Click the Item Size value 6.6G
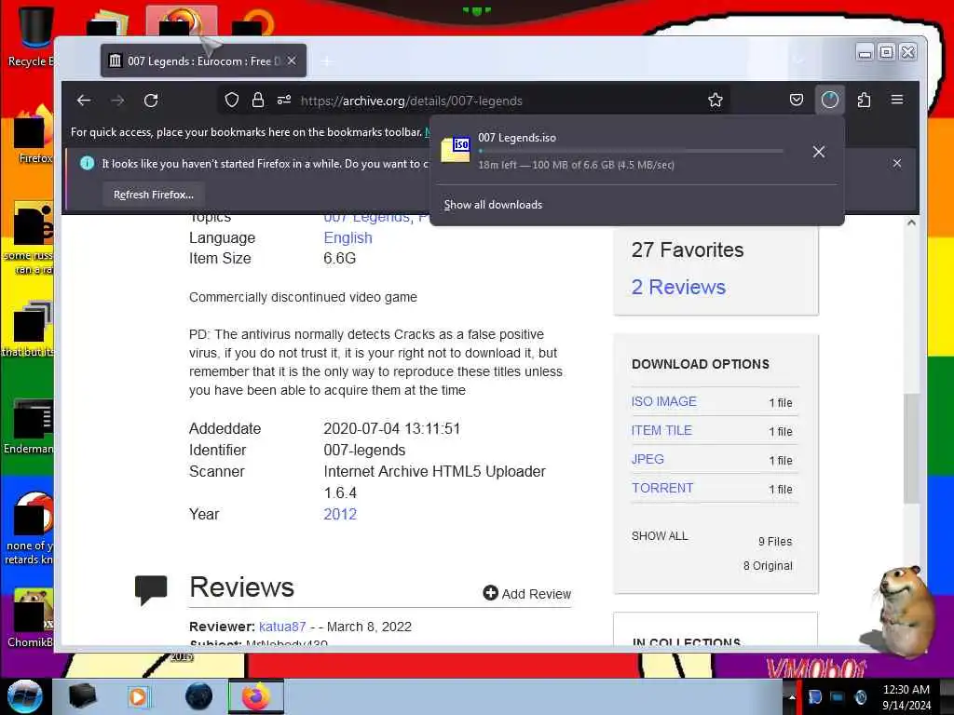The width and height of the screenshot is (954, 715). [x=339, y=259]
